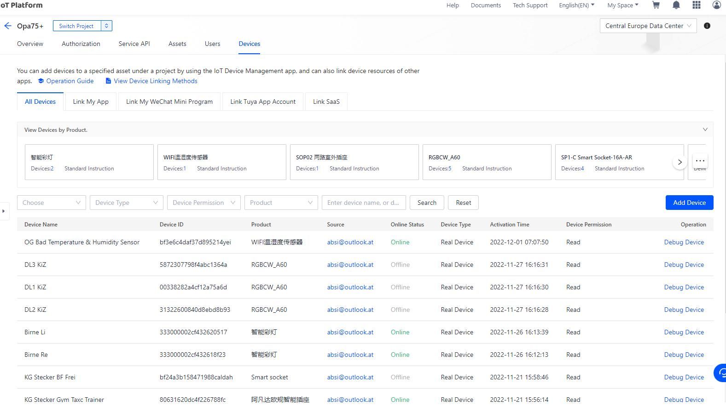
Task: Click the device name search field
Action: coord(364,203)
